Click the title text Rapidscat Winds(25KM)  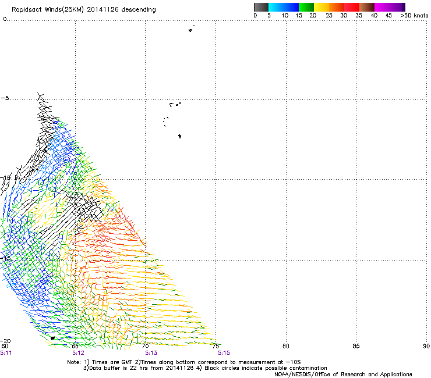click(x=48, y=10)
